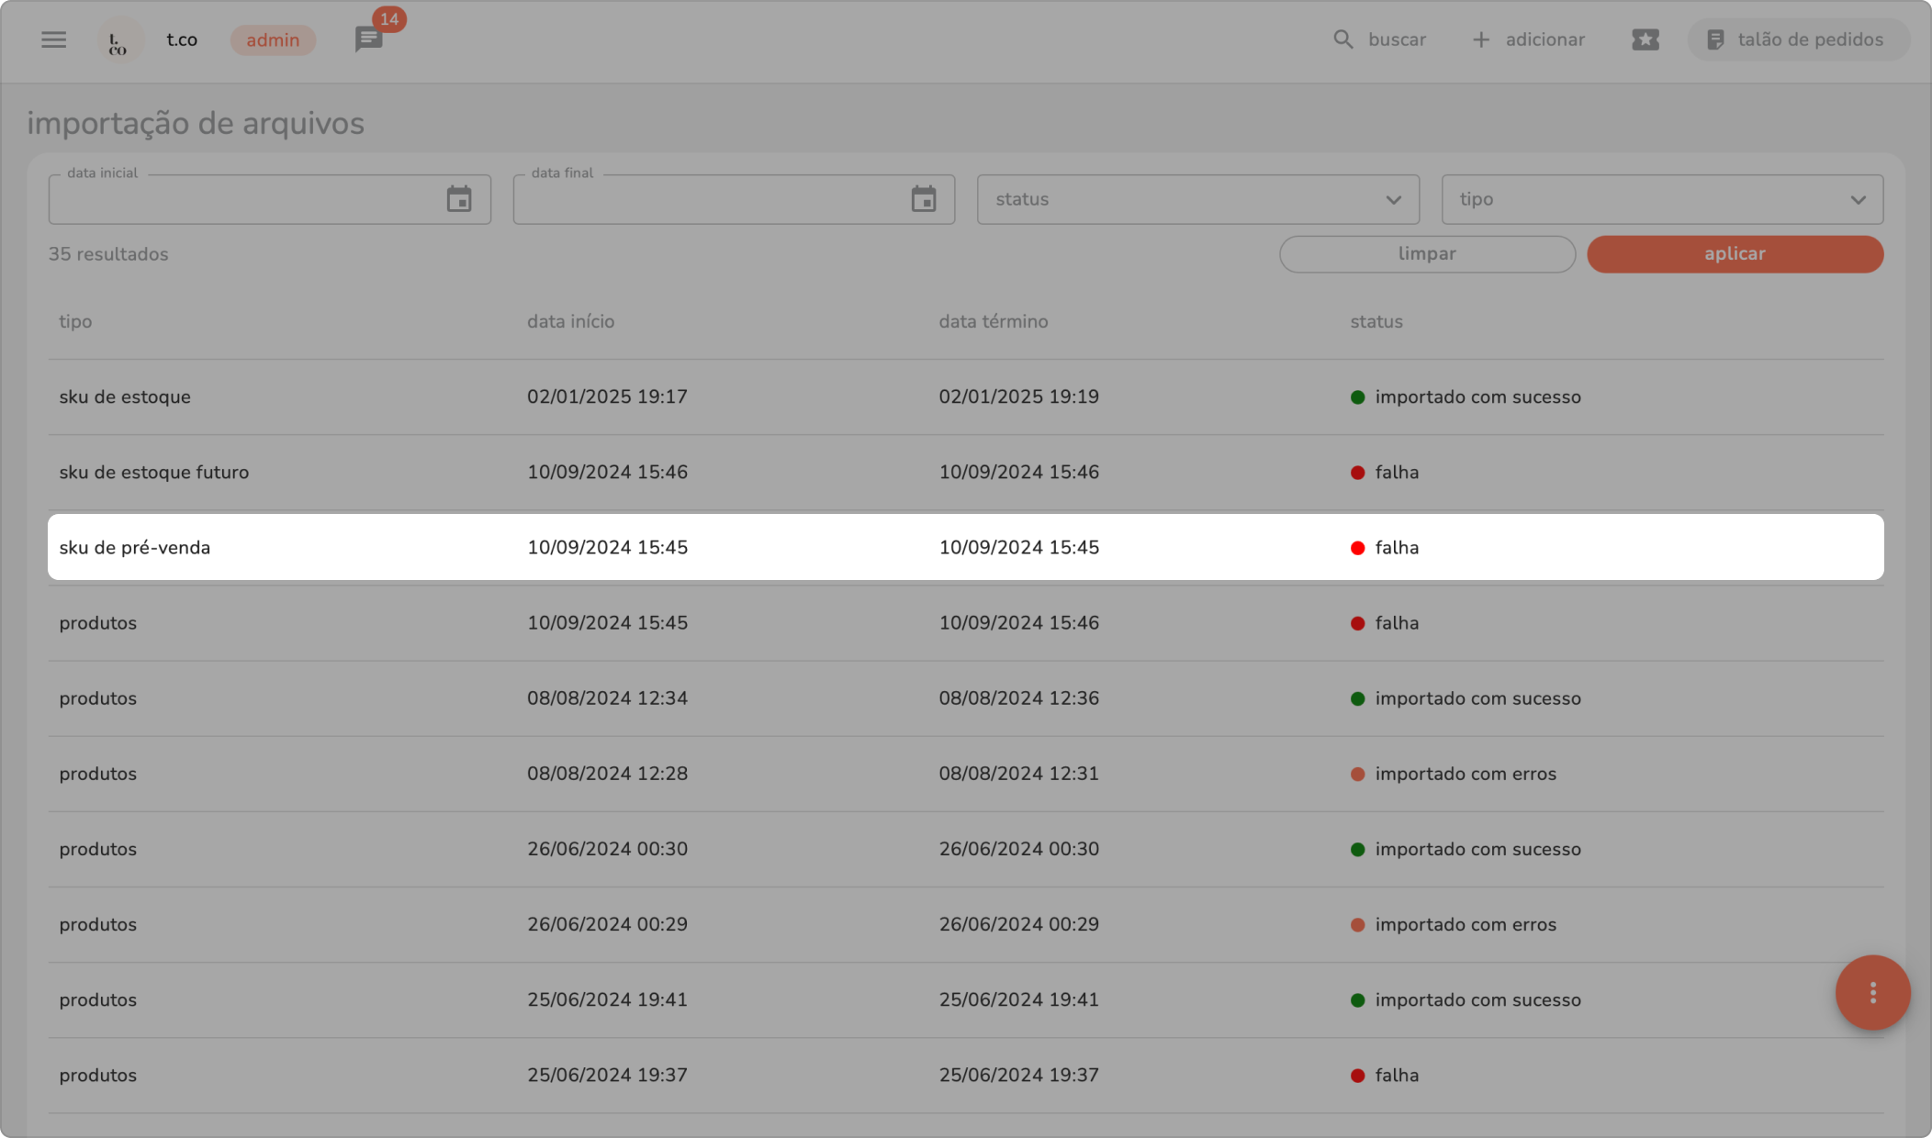1932x1138 pixels.
Task: Open the data final calendar picker
Action: pyautogui.click(x=923, y=199)
